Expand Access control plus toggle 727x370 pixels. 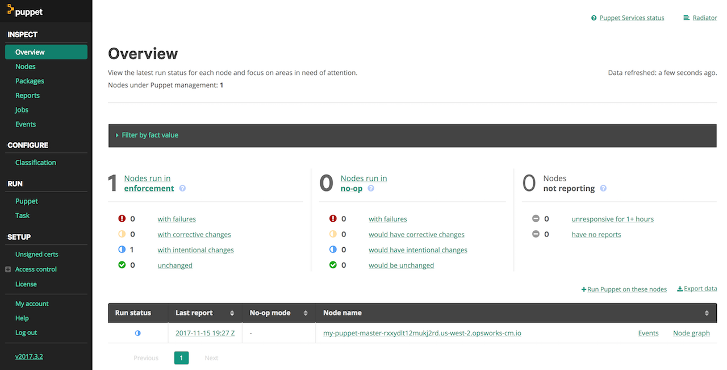pos(8,269)
